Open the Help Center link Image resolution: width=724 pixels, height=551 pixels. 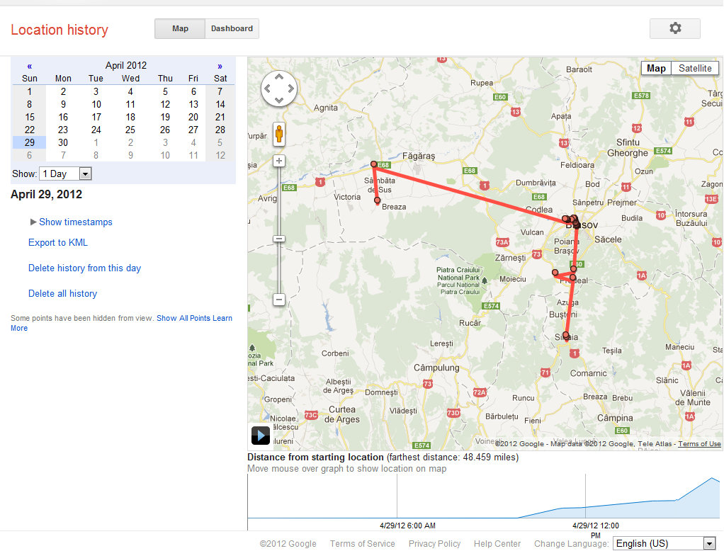(x=497, y=544)
